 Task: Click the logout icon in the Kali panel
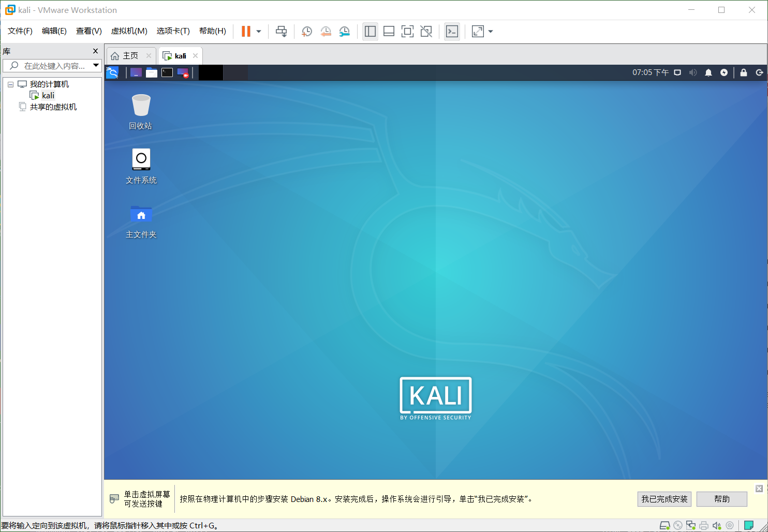(759, 72)
